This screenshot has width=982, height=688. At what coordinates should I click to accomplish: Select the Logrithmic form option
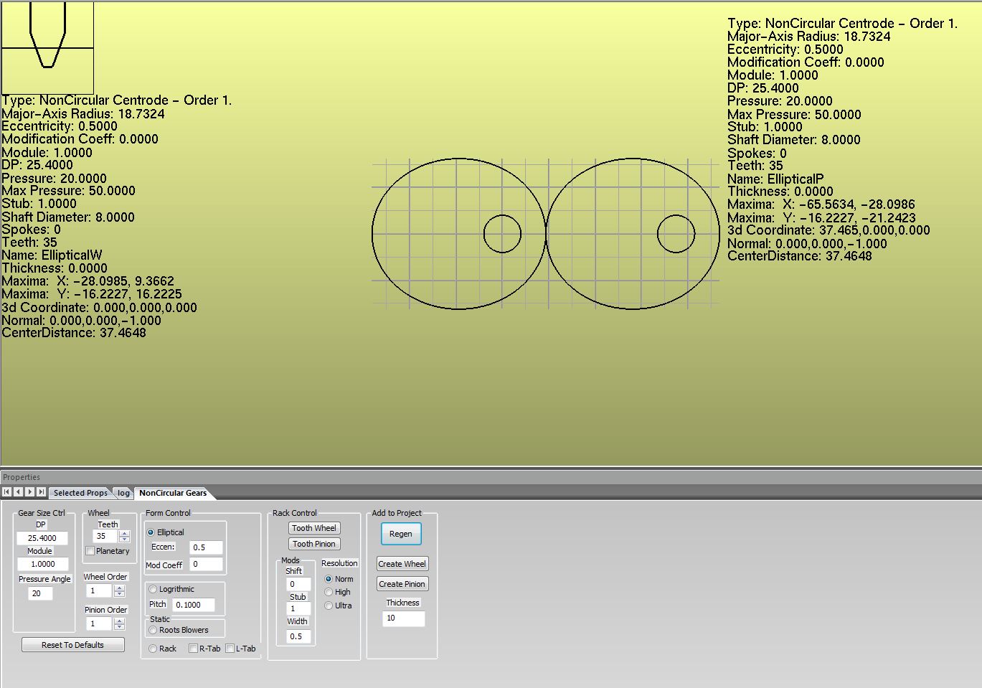pyautogui.click(x=153, y=589)
